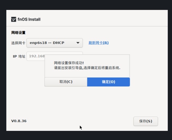This screenshot has width=172, height=140.
Task: Click the IP 地址 label
Action: (x=19, y=56)
